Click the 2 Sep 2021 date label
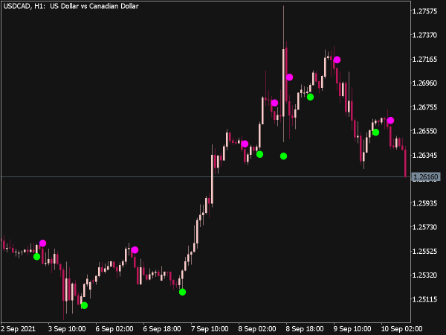The image size is (446, 335). 18,329
